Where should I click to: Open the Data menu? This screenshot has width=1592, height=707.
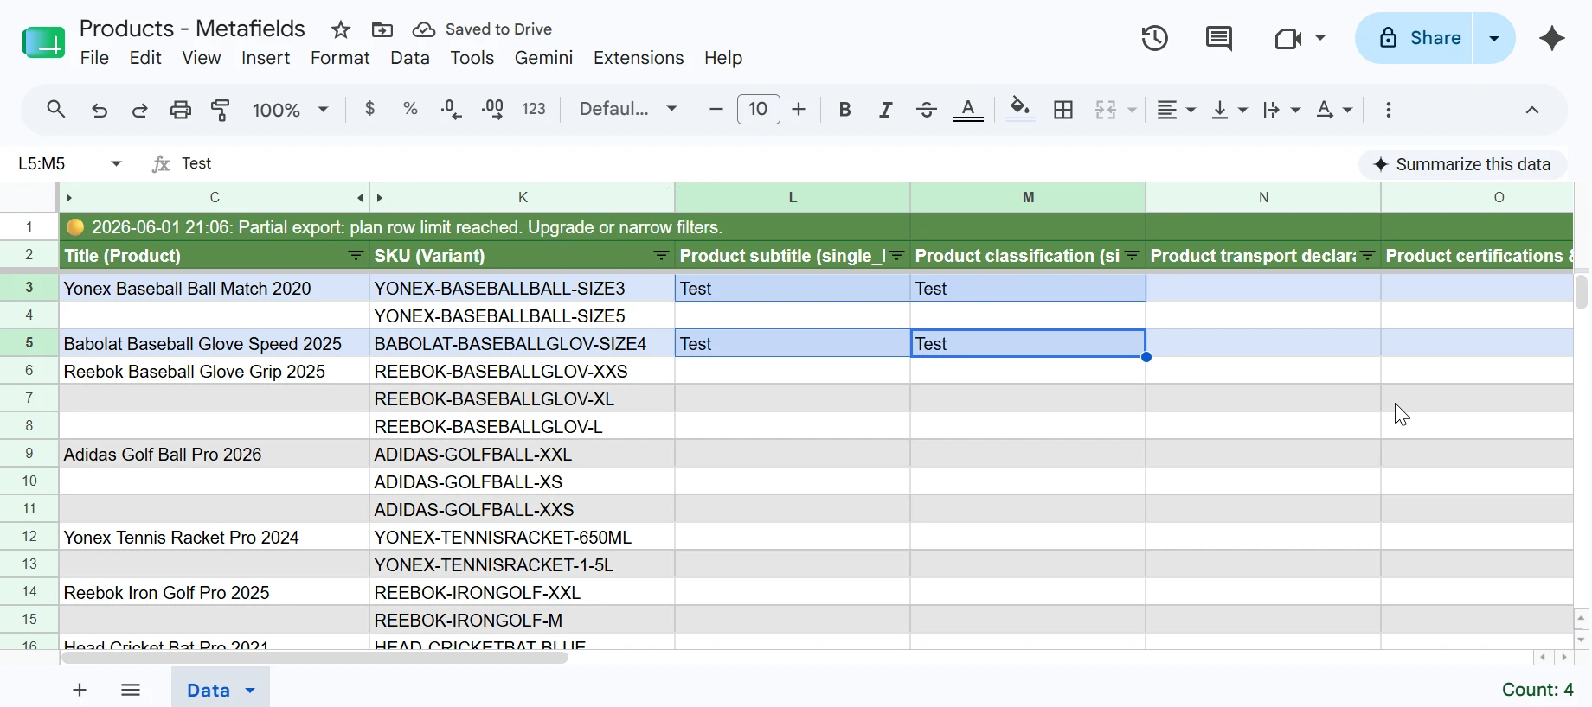pyautogui.click(x=410, y=58)
